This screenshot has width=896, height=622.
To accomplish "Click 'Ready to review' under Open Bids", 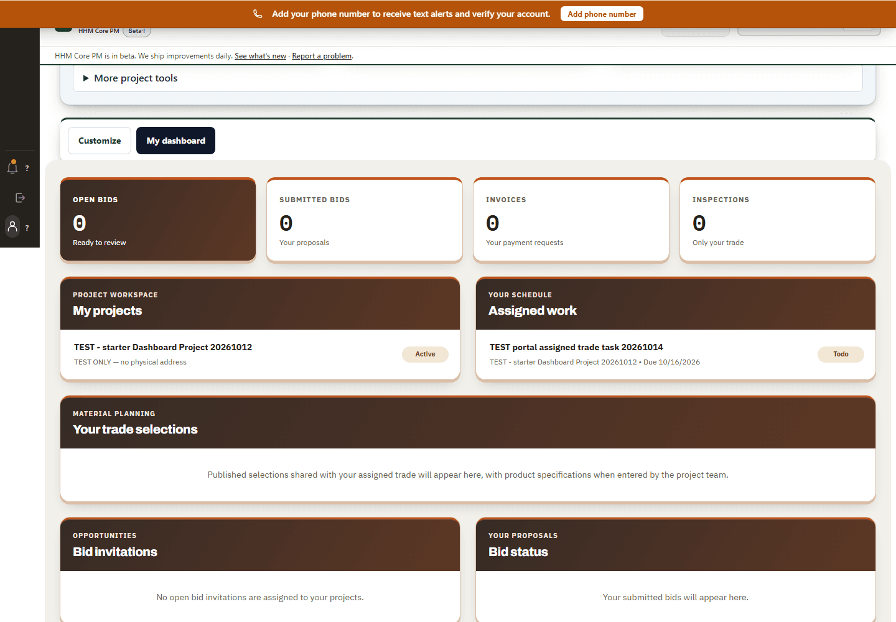I will (100, 243).
